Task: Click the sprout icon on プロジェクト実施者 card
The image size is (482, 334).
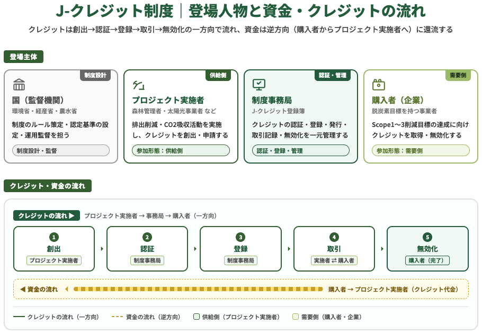Action: point(139,85)
